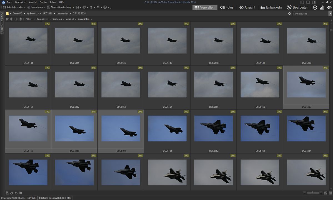The image size is (333, 200).
Task: Switch to the Entwickeln mode tab
Action: click(x=271, y=7)
